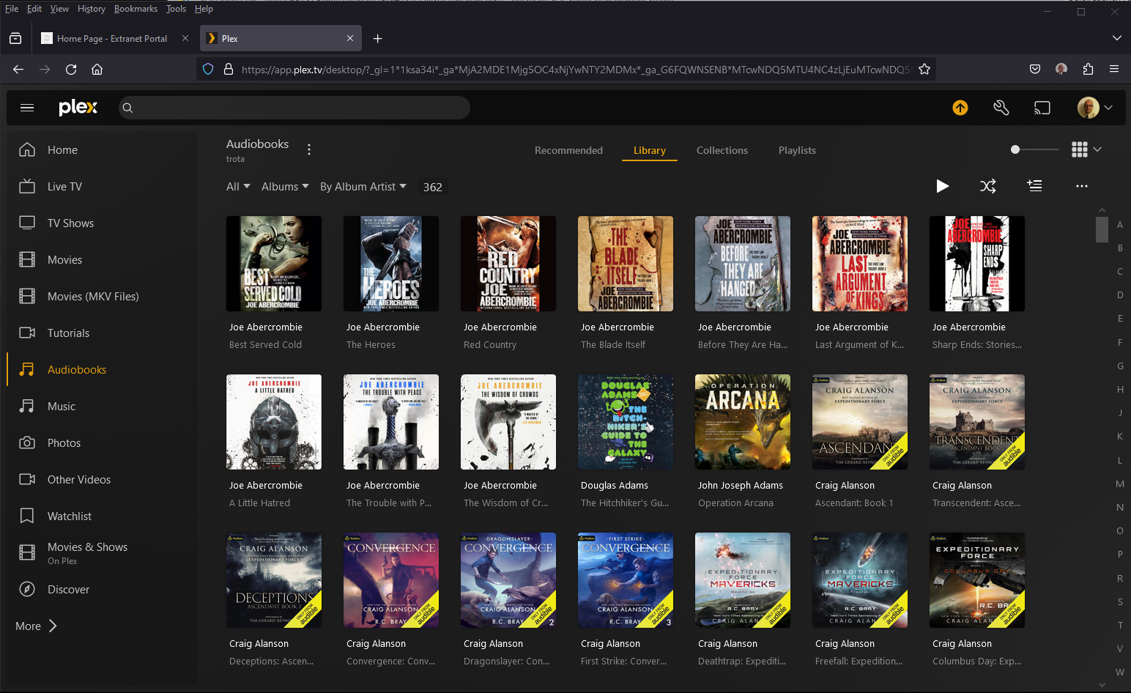Viewport: 1131px width, 693px height.
Task: Click in the Plex search field
Action: pyautogui.click(x=294, y=108)
